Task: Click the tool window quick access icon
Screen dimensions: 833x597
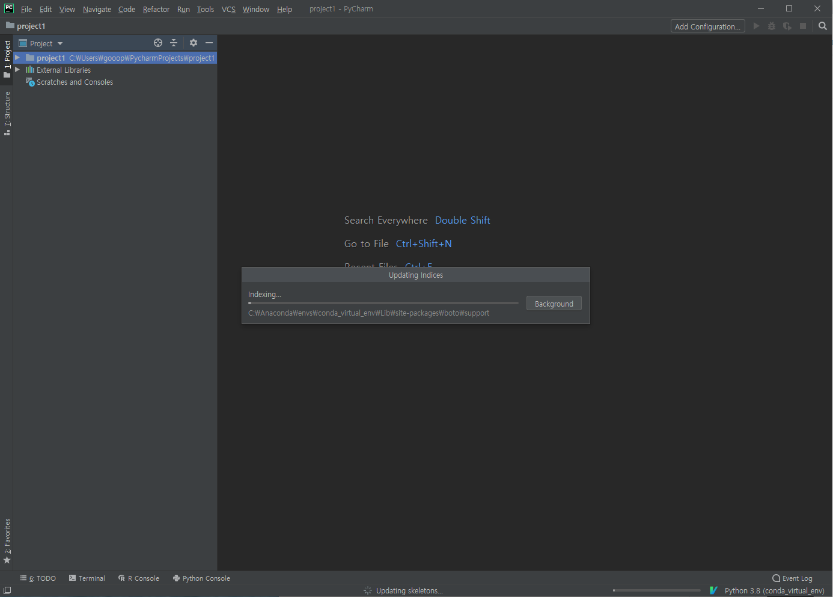Action: (x=7, y=590)
